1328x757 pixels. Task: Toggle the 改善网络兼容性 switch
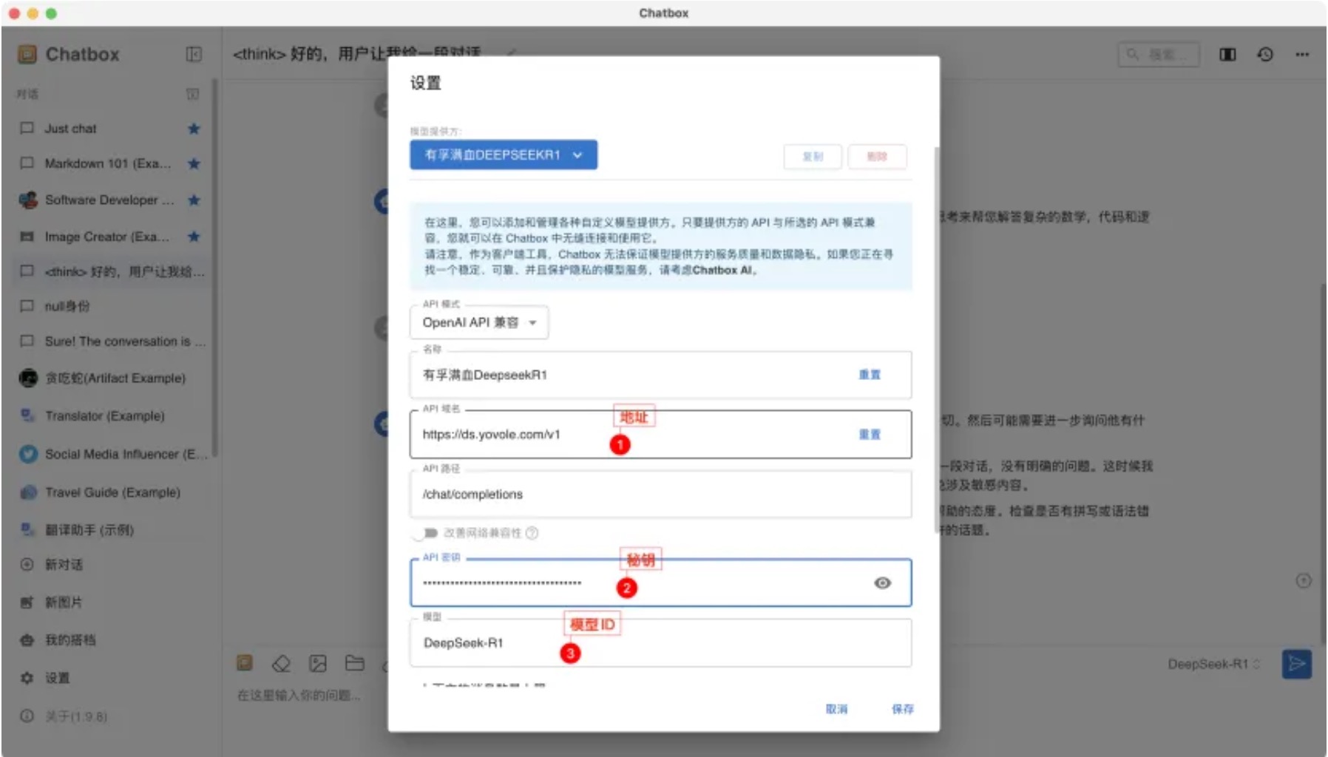coord(427,533)
